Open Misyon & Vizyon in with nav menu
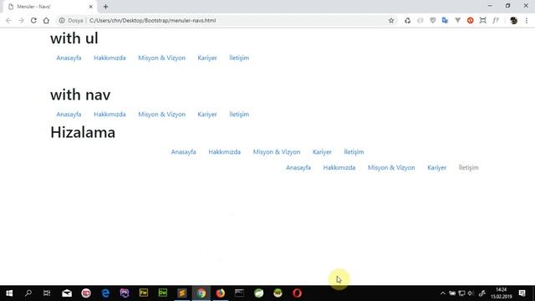 click(x=161, y=115)
